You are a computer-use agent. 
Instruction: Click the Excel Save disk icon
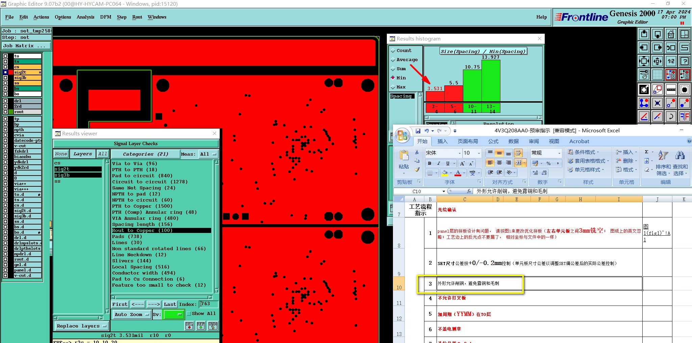pos(418,131)
